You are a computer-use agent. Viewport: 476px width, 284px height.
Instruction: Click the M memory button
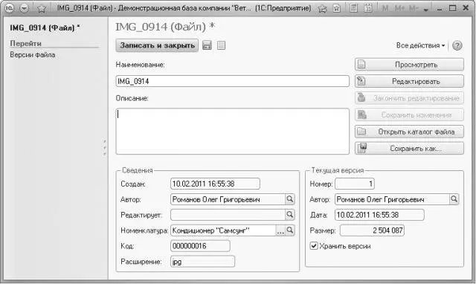[x=385, y=8]
